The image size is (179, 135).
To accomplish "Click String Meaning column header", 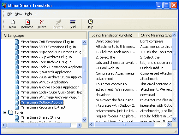I will pos(155,35).
